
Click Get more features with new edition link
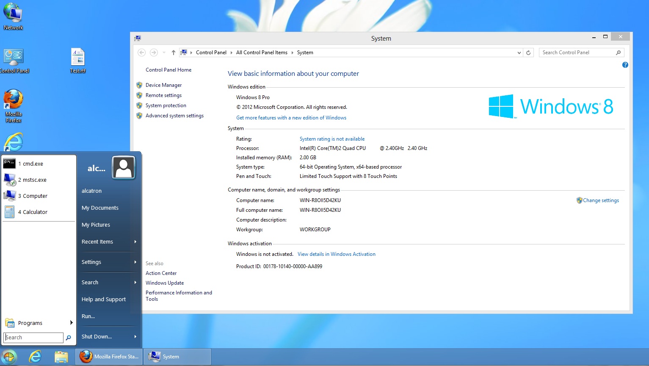coord(291,118)
